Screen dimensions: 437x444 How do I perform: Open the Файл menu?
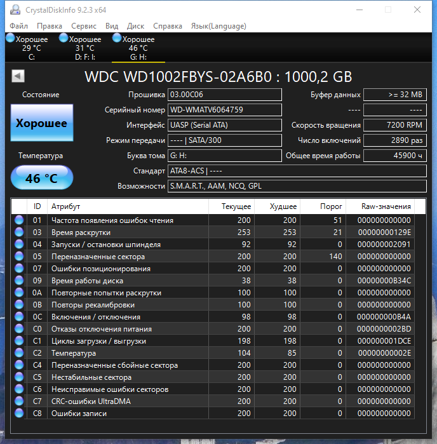(x=18, y=26)
